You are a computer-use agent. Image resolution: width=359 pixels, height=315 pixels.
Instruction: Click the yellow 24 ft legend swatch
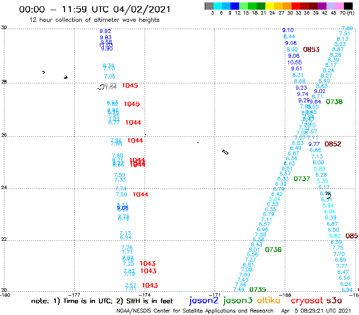(270, 6)
